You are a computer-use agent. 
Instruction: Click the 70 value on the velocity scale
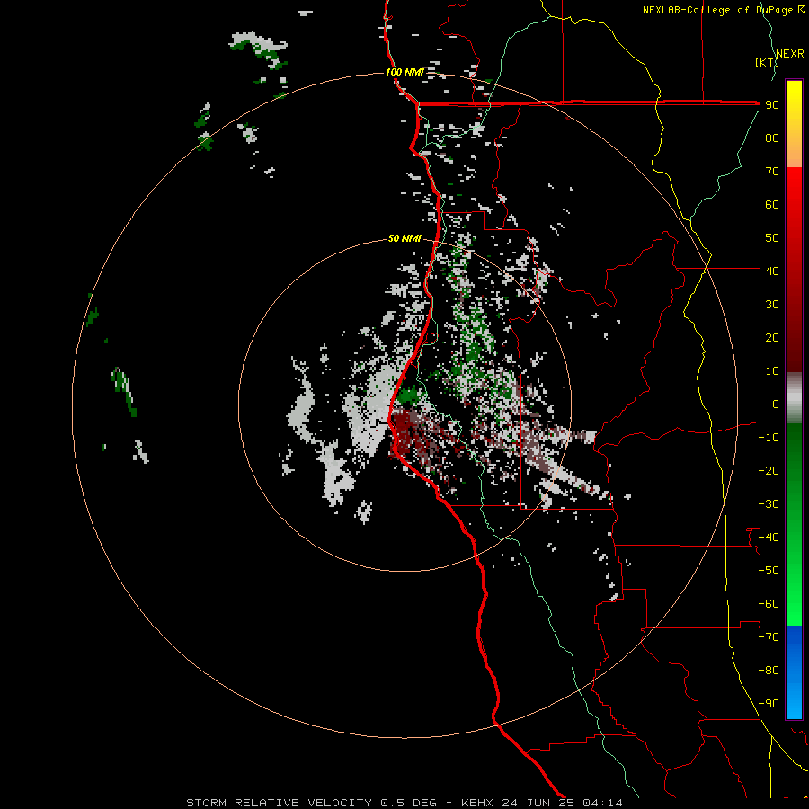click(772, 172)
